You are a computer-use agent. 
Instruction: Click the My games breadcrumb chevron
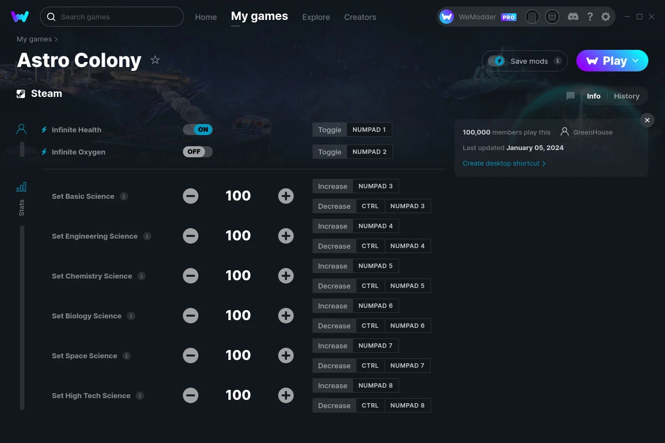point(56,39)
